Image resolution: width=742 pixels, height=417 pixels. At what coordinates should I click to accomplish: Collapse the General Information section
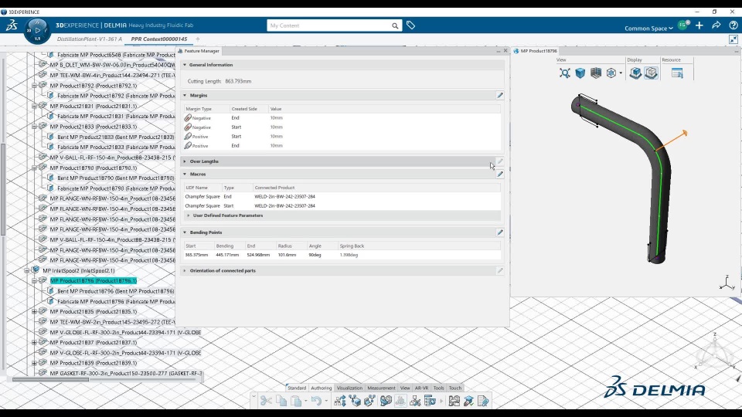point(185,65)
